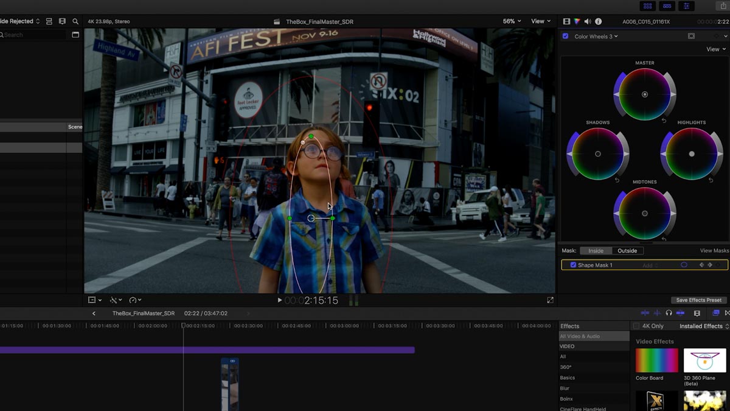Go to next keyframe on Shape Mask 1
This screenshot has width=730, height=411.
coord(710,265)
